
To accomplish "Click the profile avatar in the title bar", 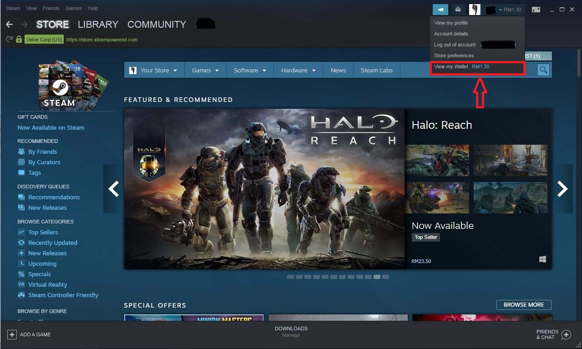I will (475, 10).
